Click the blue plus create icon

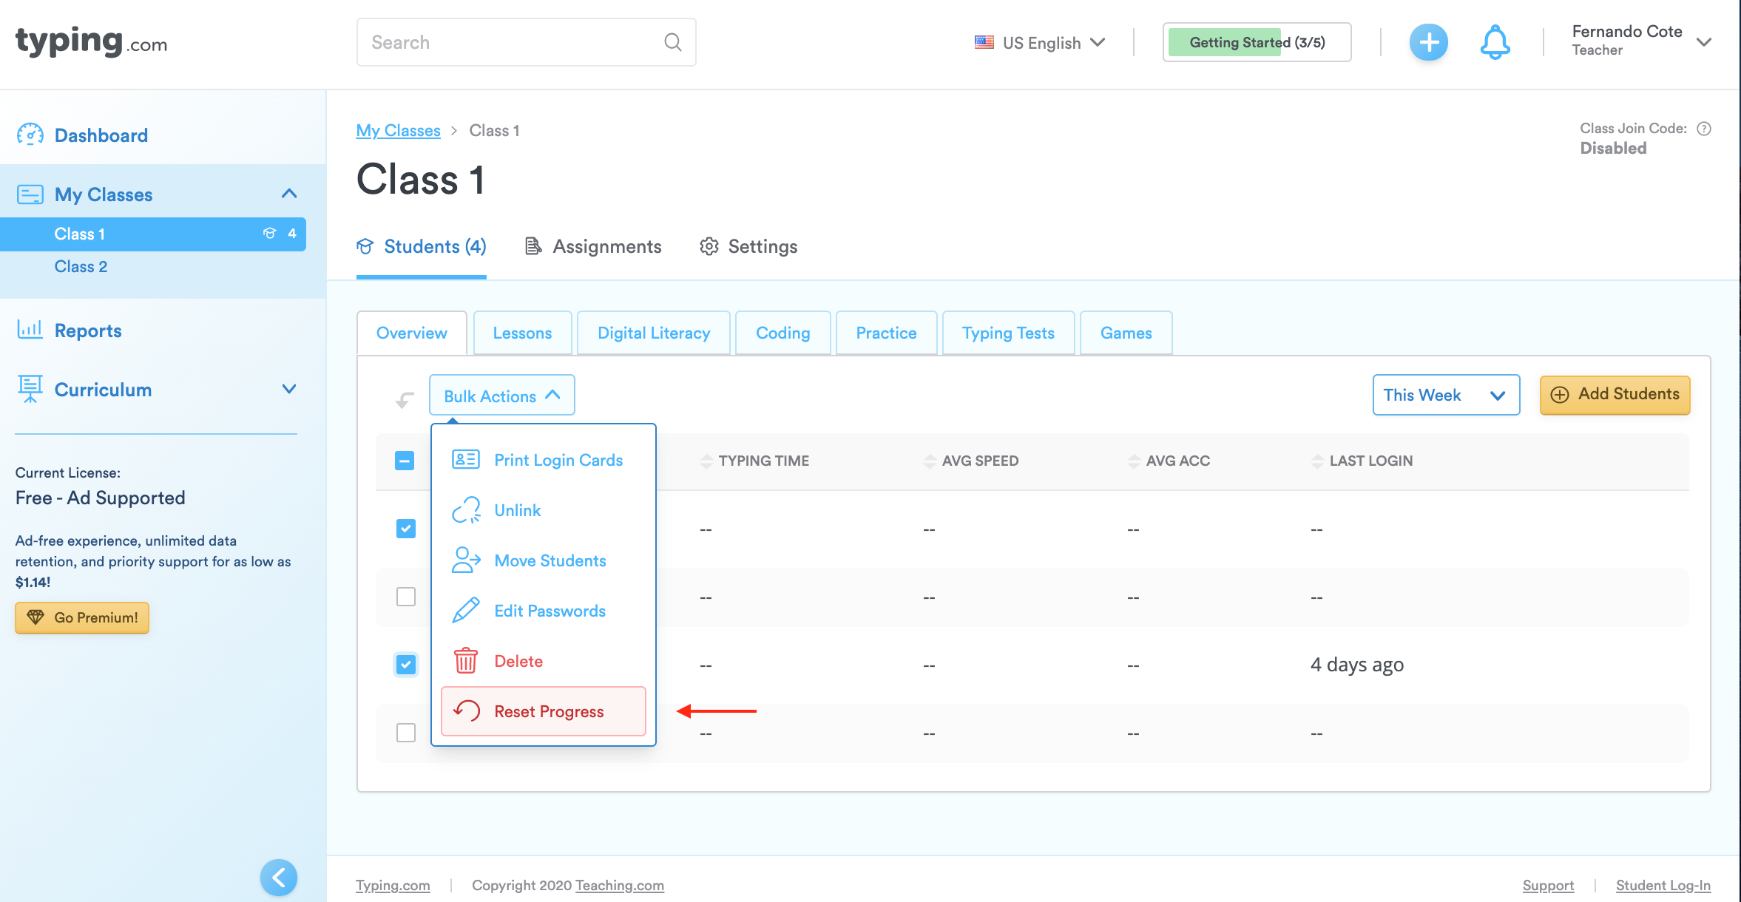pos(1428,43)
